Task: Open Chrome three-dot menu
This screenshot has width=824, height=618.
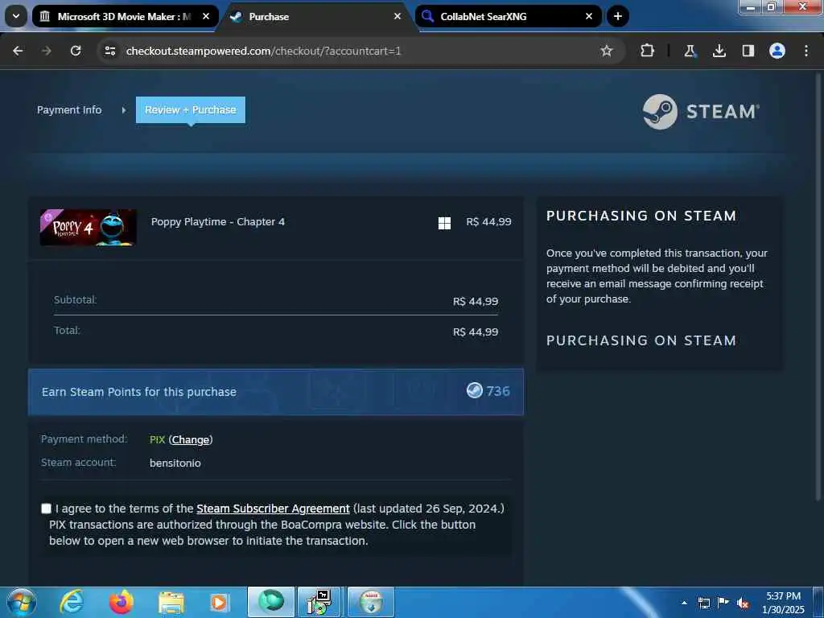Action: tap(806, 51)
